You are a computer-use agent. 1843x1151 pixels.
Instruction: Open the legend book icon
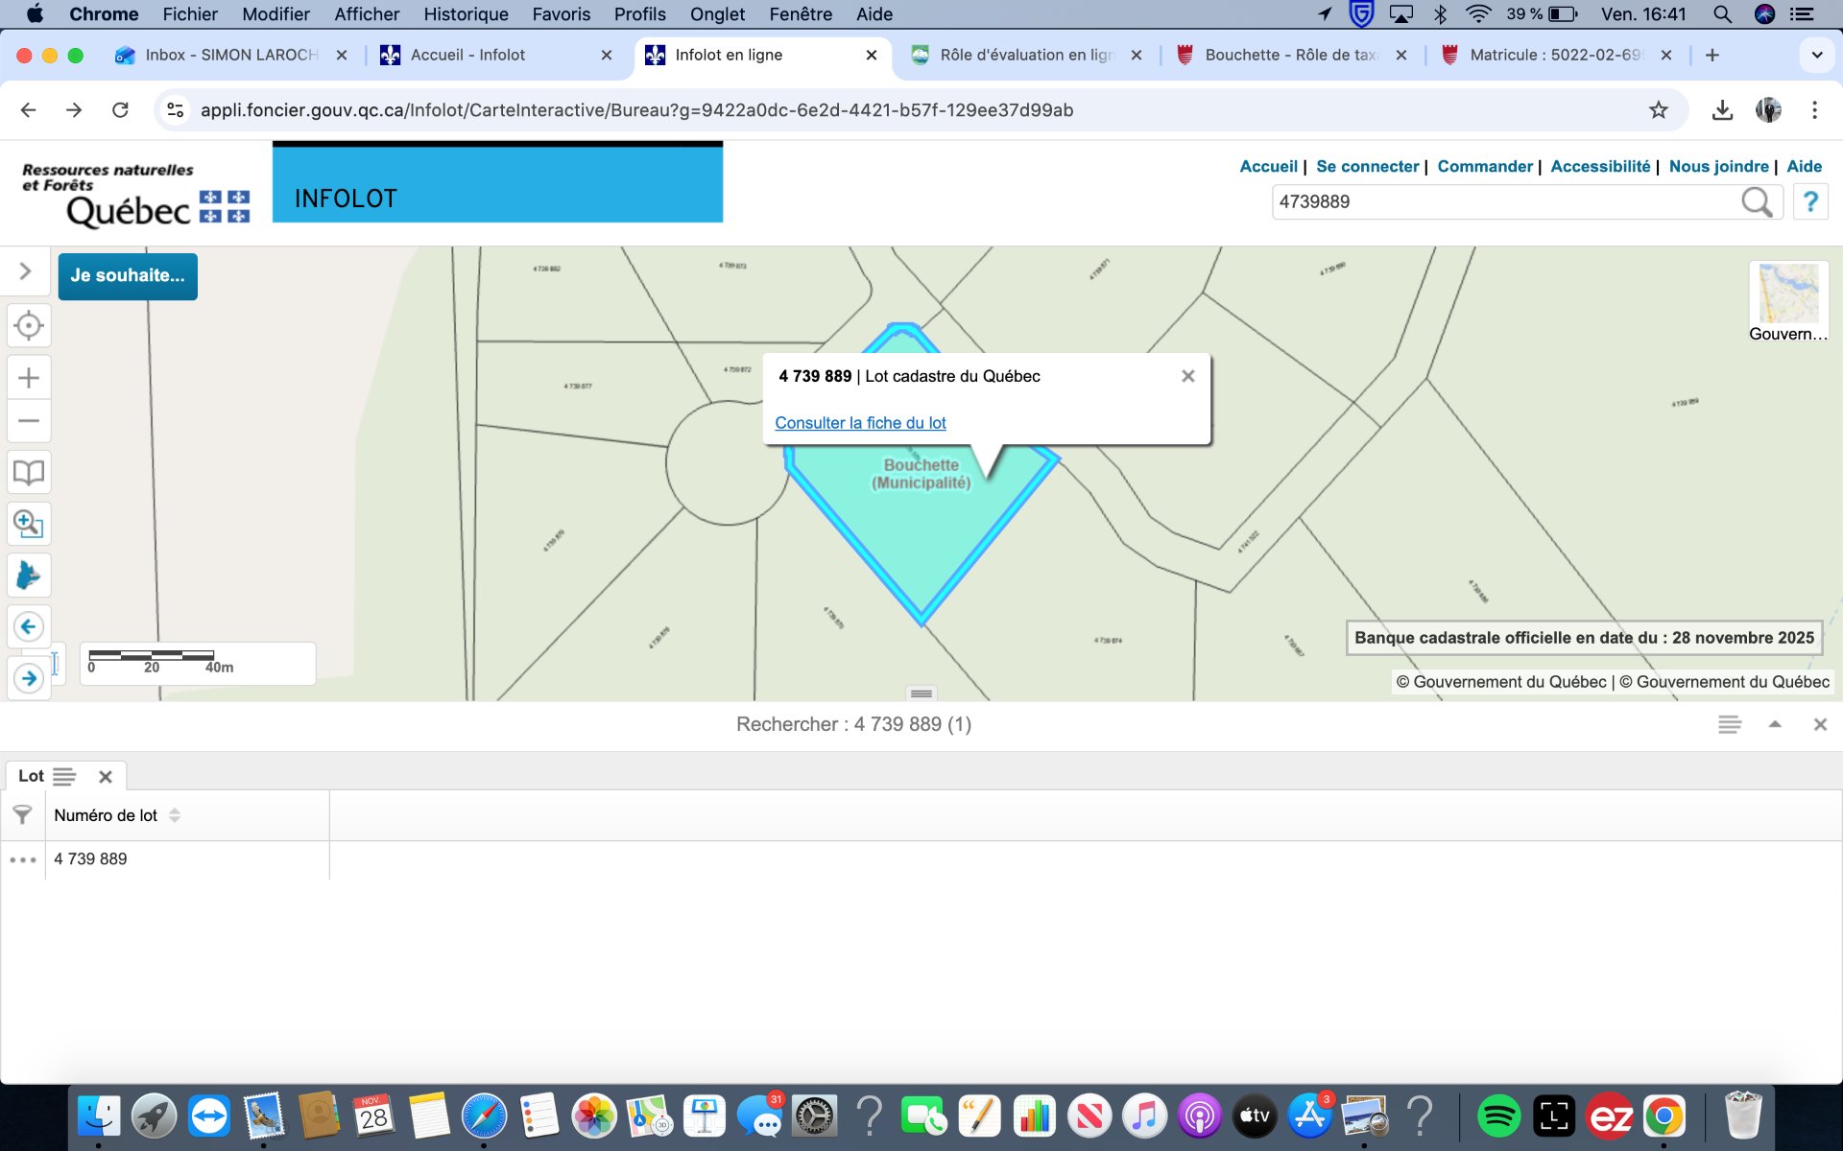click(x=29, y=472)
